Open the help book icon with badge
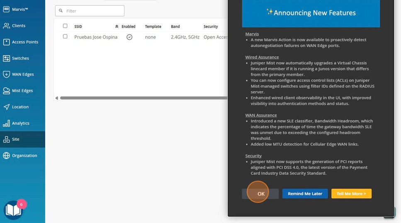The width and height of the screenshot is (401, 223). click(13, 210)
